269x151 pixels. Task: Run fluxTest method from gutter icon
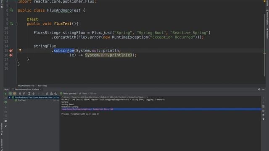11,23
